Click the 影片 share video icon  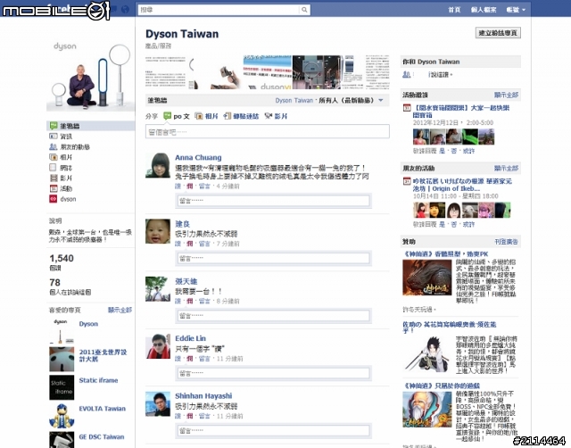269,116
